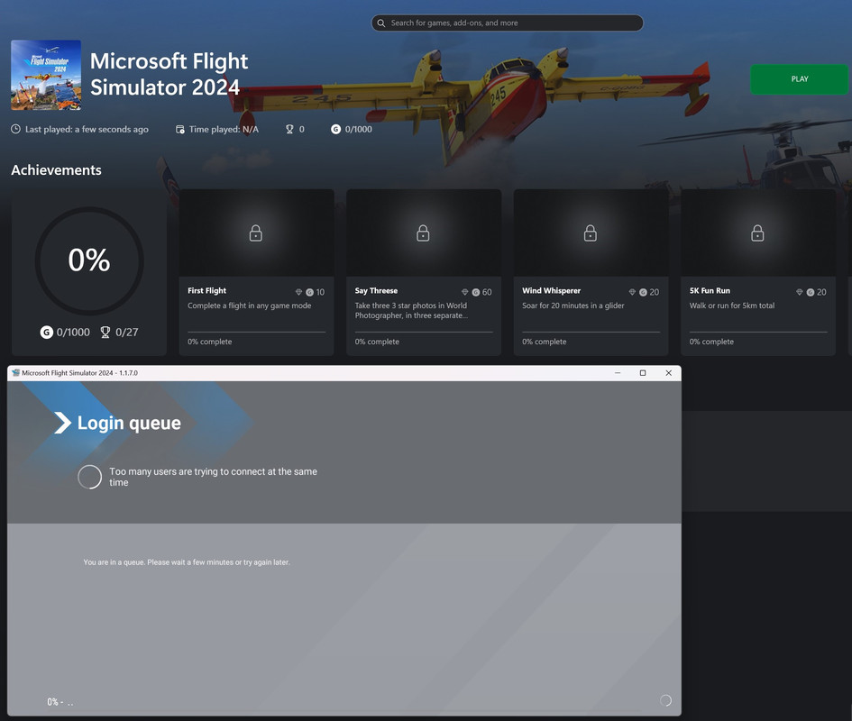852x721 pixels.
Task: Click the header gamerscore G icon
Action: 335,129
